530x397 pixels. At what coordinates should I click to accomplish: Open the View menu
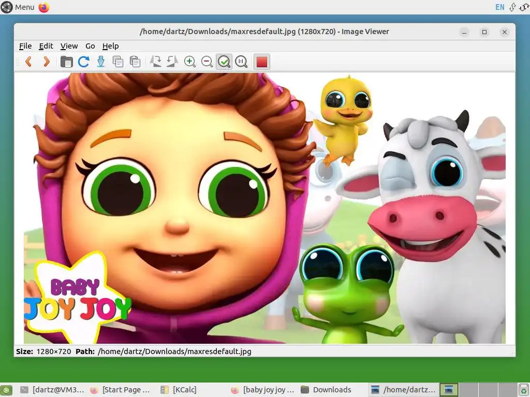pos(69,46)
